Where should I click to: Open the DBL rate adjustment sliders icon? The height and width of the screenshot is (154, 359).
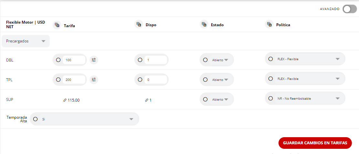(x=94, y=60)
